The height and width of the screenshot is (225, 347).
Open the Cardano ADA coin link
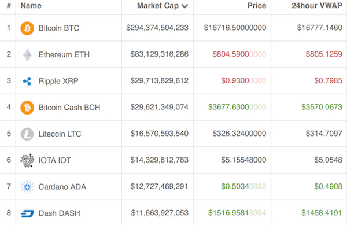point(62,187)
